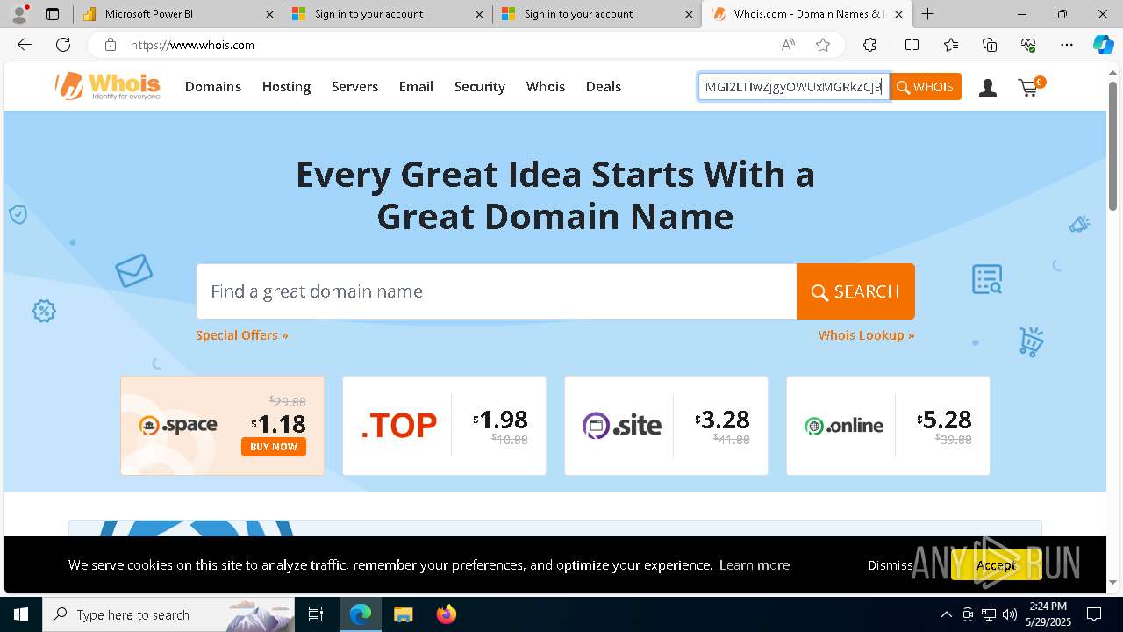1123x632 pixels.
Task: Open the notification center icon
Action: 1094,614
